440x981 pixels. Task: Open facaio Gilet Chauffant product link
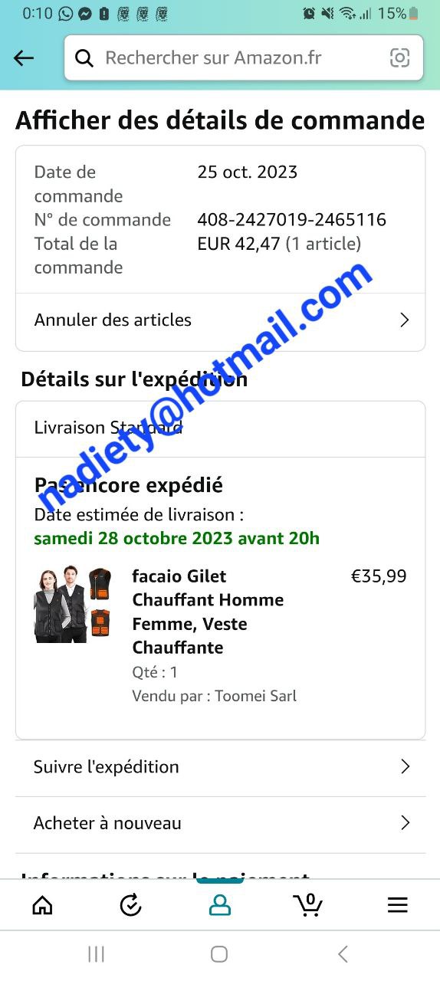coord(208,612)
